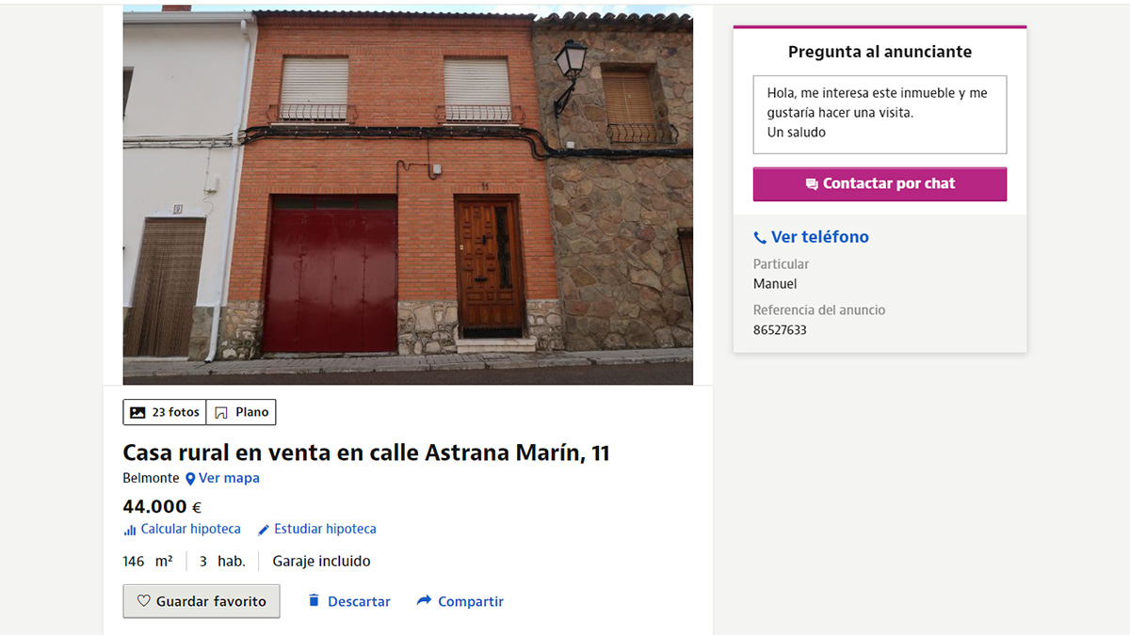
Task: Switch to the Plano view
Action: [241, 412]
